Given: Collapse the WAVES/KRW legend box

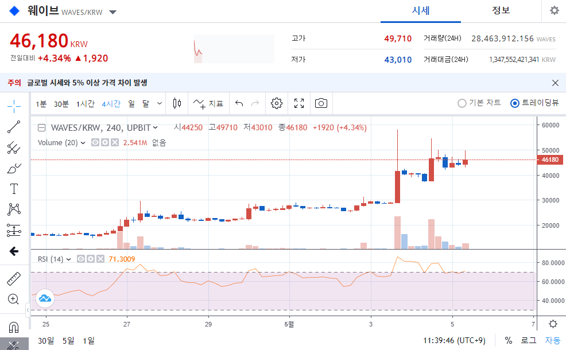Looking at the screenshot, I should click(x=41, y=128).
